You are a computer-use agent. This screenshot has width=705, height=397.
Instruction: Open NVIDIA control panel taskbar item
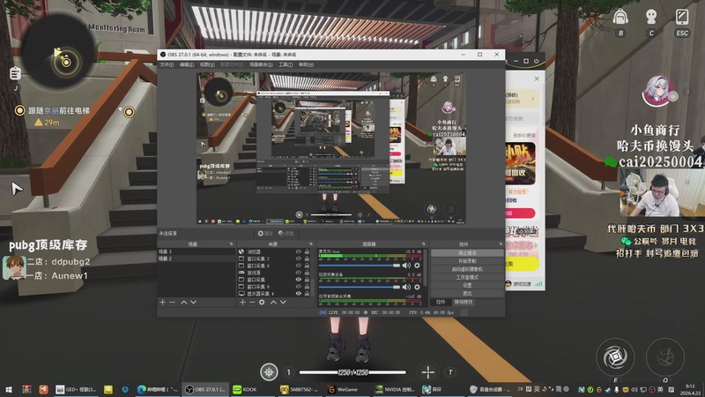(x=395, y=389)
